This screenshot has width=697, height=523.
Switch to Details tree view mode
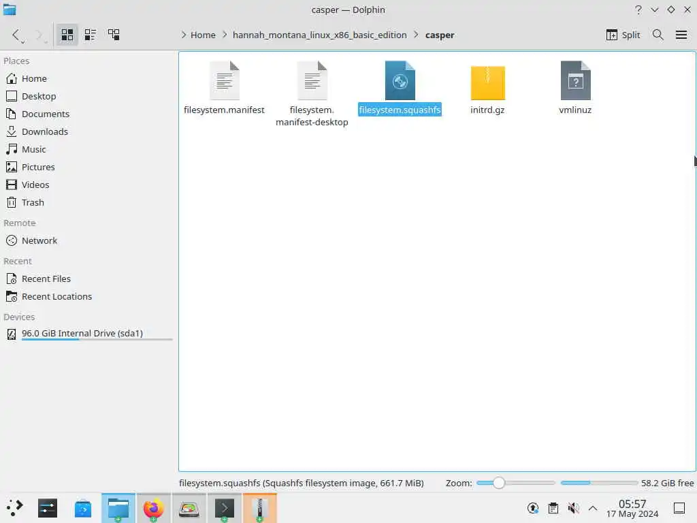click(x=114, y=35)
